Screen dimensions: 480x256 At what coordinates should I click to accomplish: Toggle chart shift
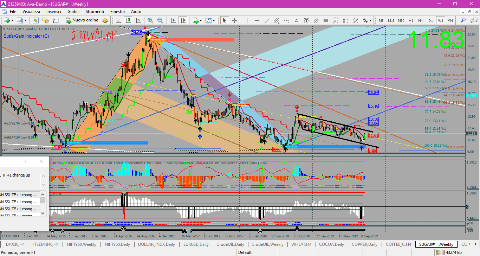(x=183, y=20)
